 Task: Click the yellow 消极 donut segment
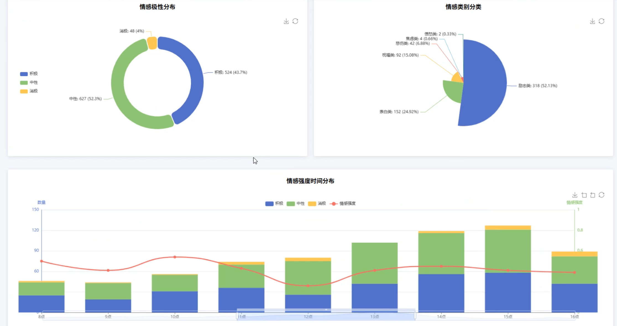coord(152,43)
